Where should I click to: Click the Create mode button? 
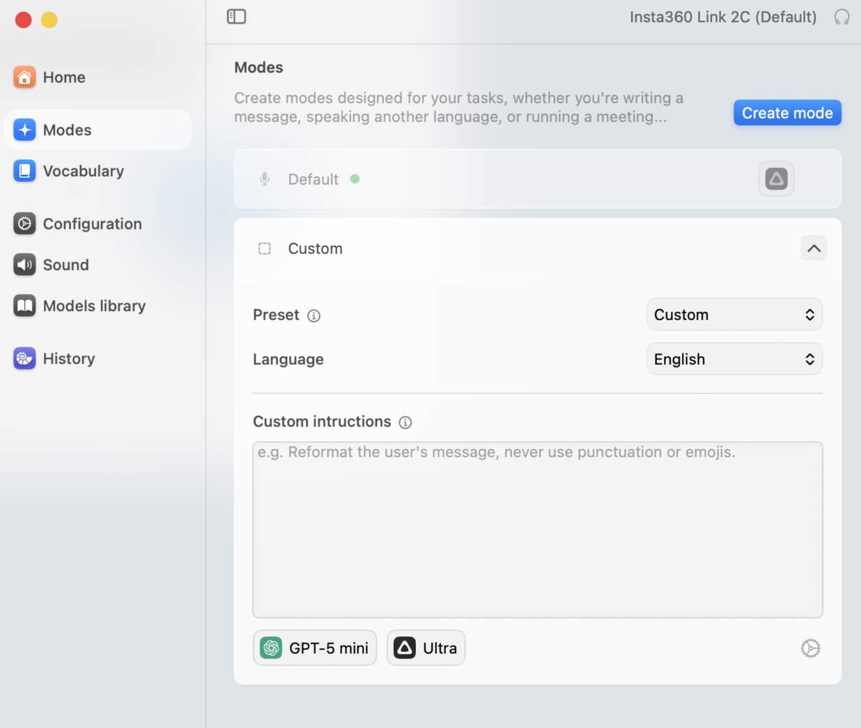tap(787, 113)
